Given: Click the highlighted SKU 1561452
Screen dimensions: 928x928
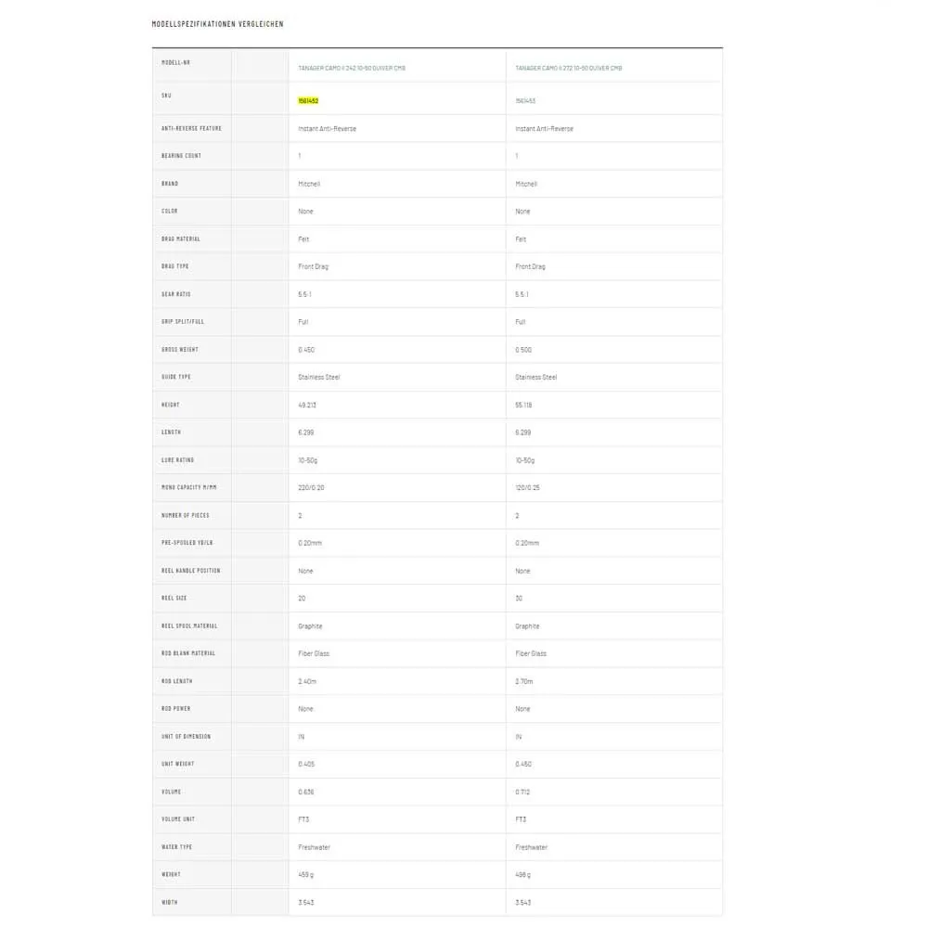Looking at the screenshot, I should pos(309,100).
